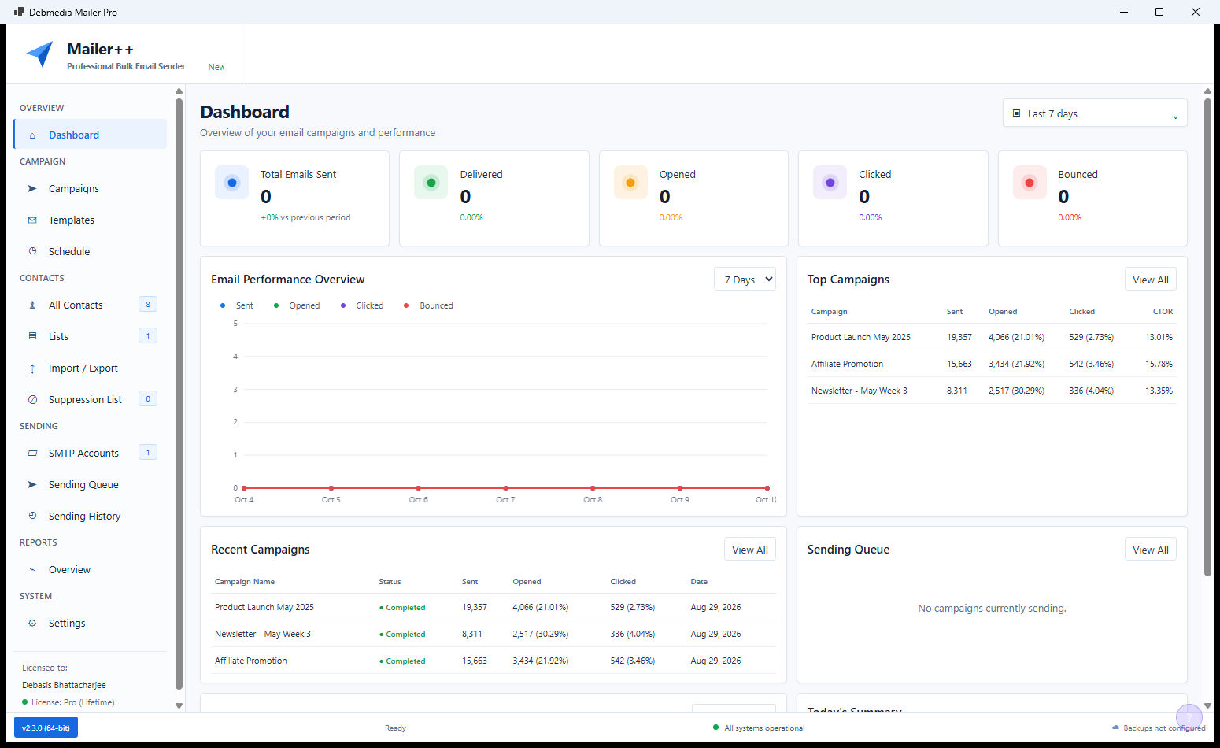Open the Campaigns menu item
Screen dimensions: 1220x748
(x=90, y=189)
